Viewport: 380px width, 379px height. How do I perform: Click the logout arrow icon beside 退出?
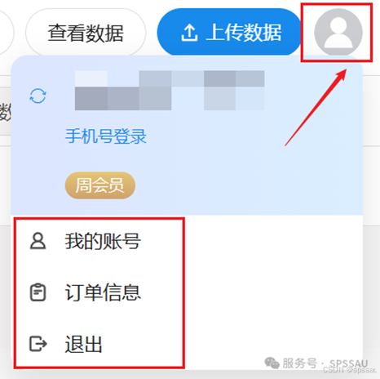[38, 344]
